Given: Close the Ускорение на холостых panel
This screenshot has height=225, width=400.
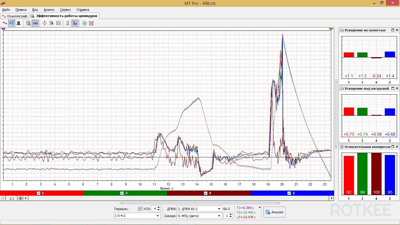Looking at the screenshot, I should [x=397, y=30].
